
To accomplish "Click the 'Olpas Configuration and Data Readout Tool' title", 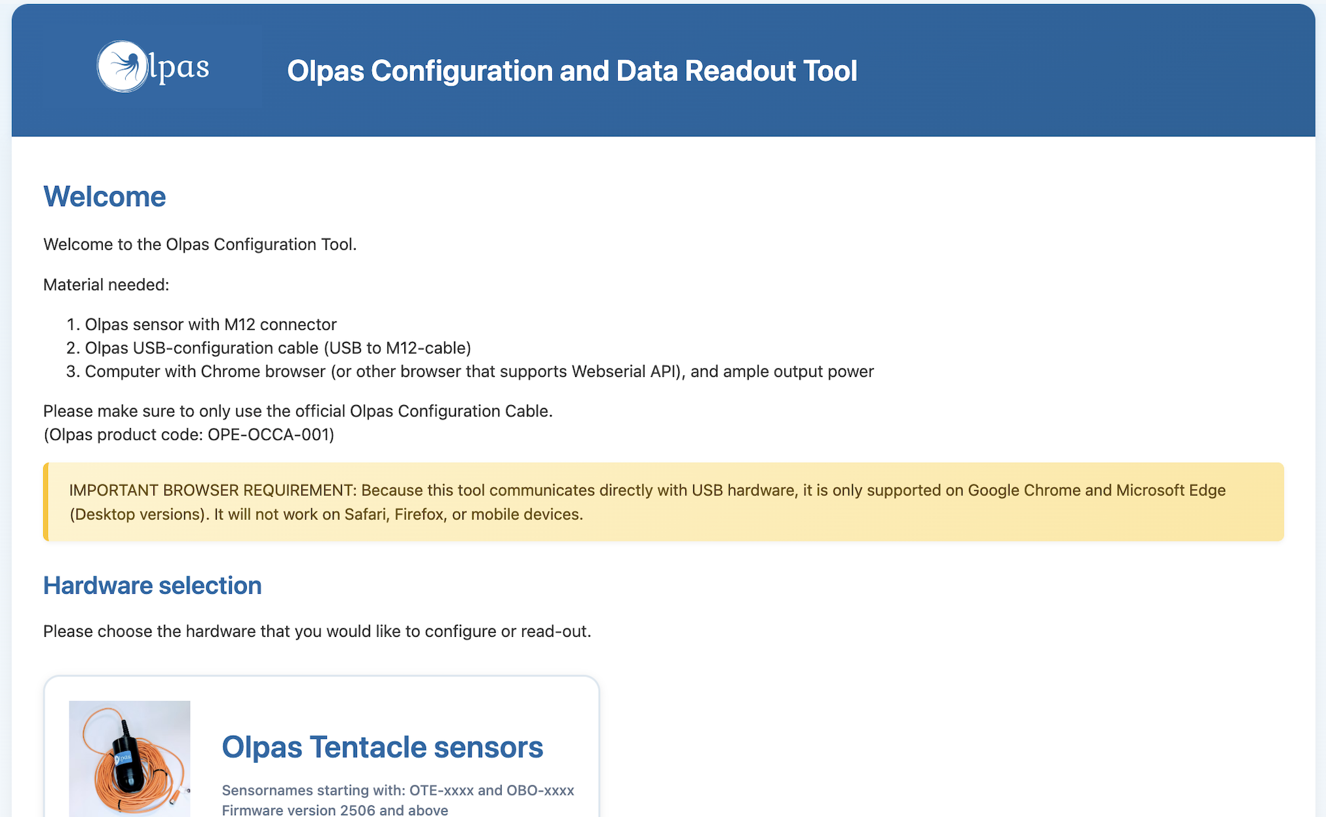I will [x=571, y=71].
